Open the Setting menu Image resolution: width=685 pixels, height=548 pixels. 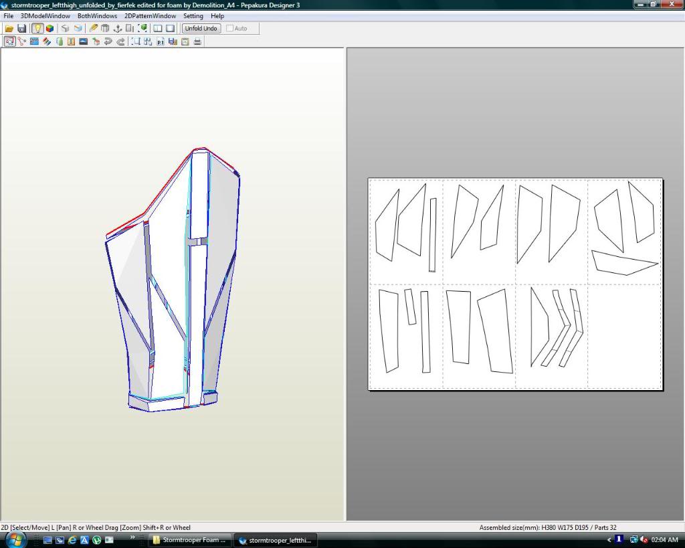click(193, 16)
